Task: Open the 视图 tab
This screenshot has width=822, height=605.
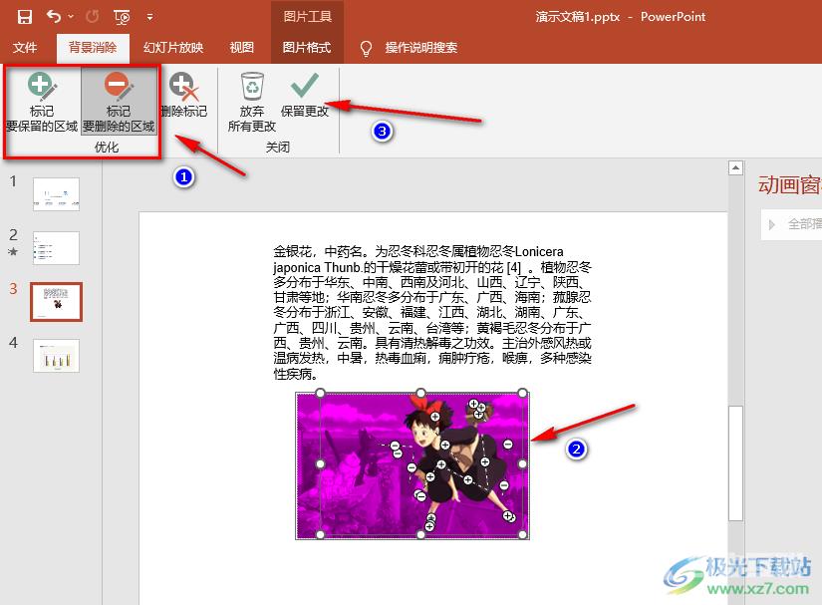Action: 242,48
